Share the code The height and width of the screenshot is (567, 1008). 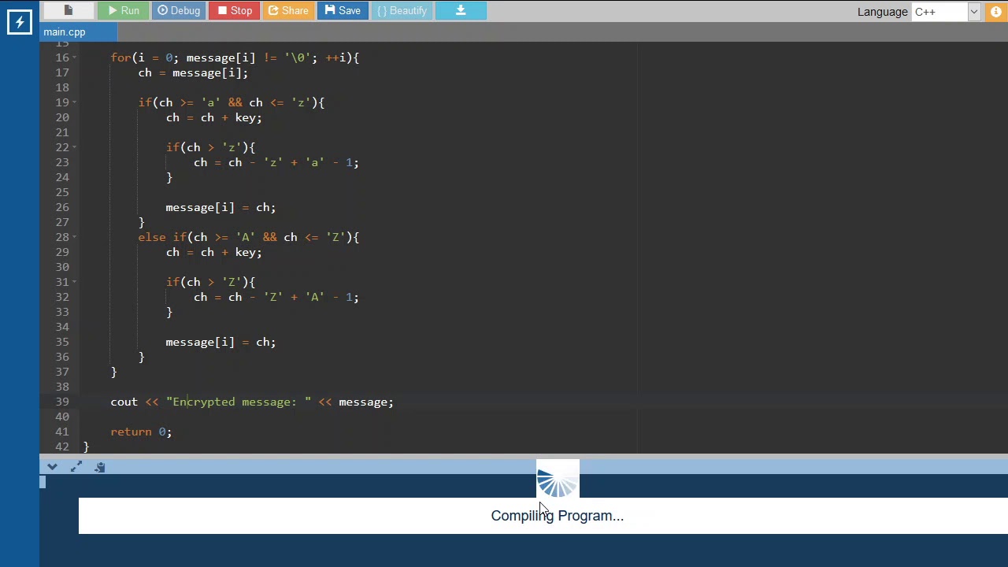click(288, 10)
